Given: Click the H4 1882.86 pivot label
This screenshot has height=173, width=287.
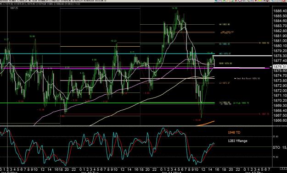Looking at the screenshot, I should click(x=225, y=24).
